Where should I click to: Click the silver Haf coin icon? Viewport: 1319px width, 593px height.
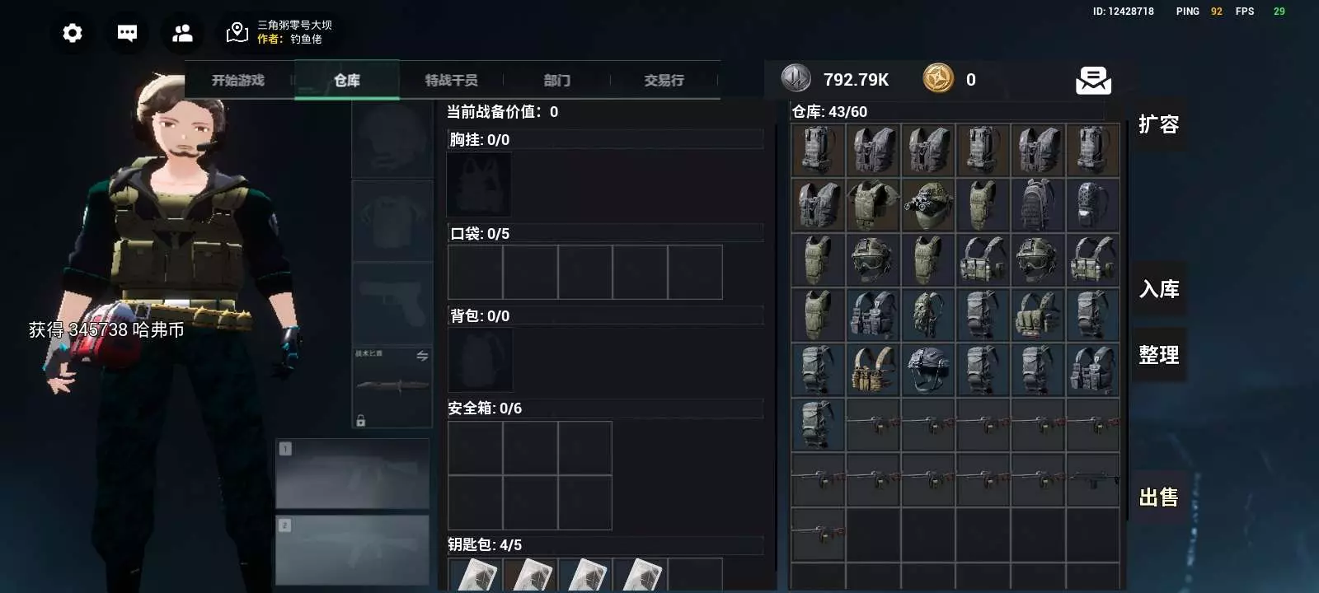point(796,78)
